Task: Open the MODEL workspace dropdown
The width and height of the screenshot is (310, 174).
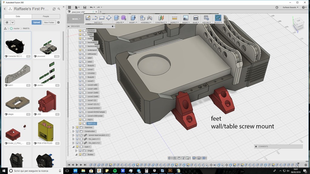Action: coord(76,19)
